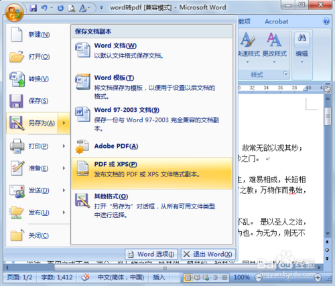Expand the Publish (发布) submenu arrow
The height and width of the screenshot is (286, 335).
64,212
